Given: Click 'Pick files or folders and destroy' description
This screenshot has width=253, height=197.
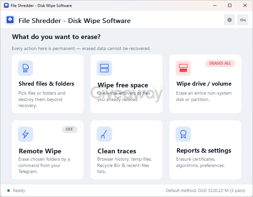Looking at the screenshot, I should pos(42,99).
